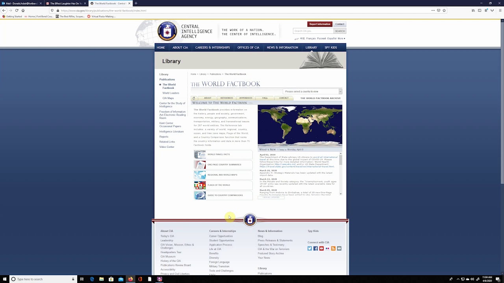Open Guide to Country Comparisons link
The image size is (504, 283).
pyautogui.click(x=223, y=195)
